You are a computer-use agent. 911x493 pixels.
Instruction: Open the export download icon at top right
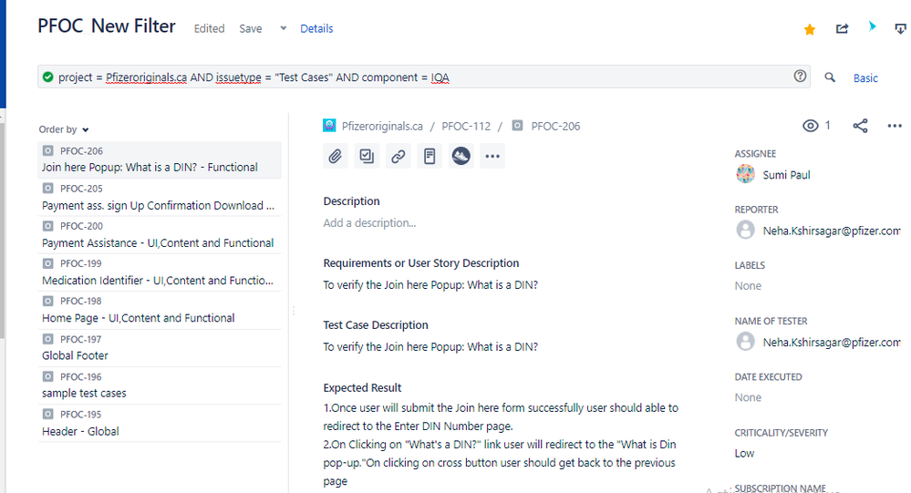[901, 28]
